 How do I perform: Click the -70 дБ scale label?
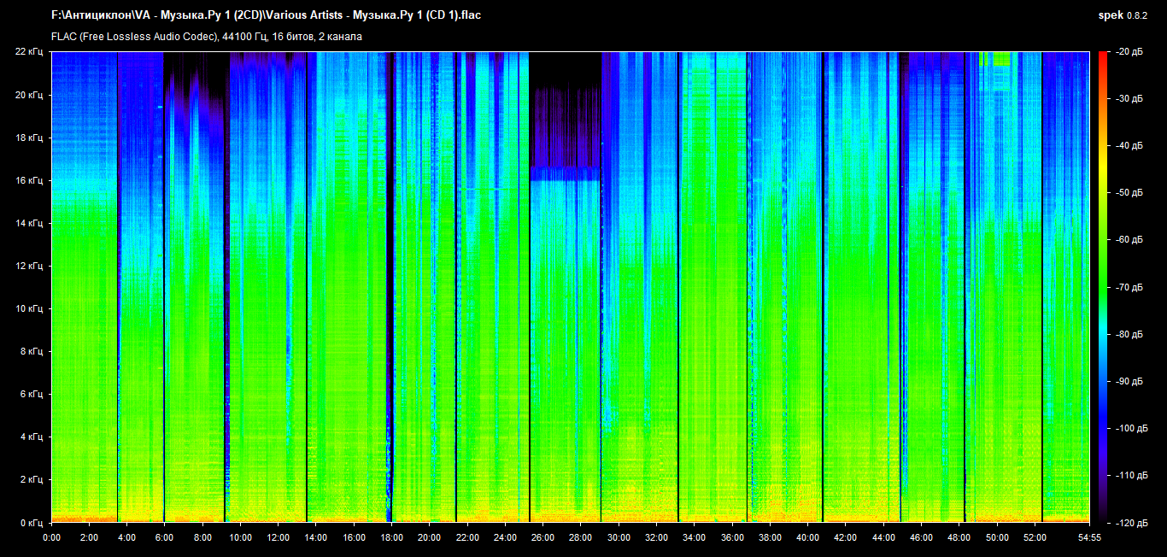[1129, 287]
